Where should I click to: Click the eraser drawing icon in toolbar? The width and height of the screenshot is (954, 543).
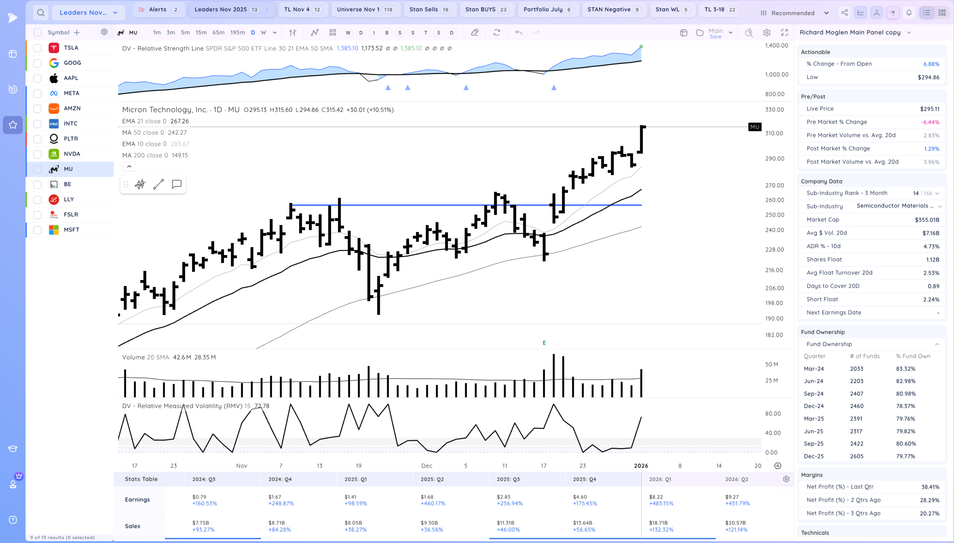pos(474,32)
